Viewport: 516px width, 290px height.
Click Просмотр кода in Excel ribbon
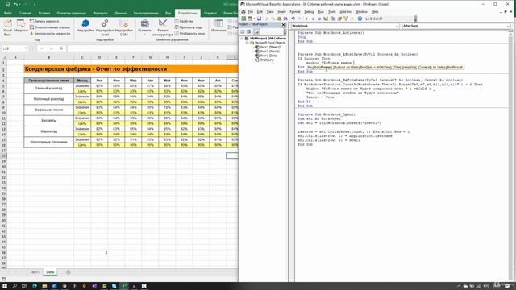(188, 27)
